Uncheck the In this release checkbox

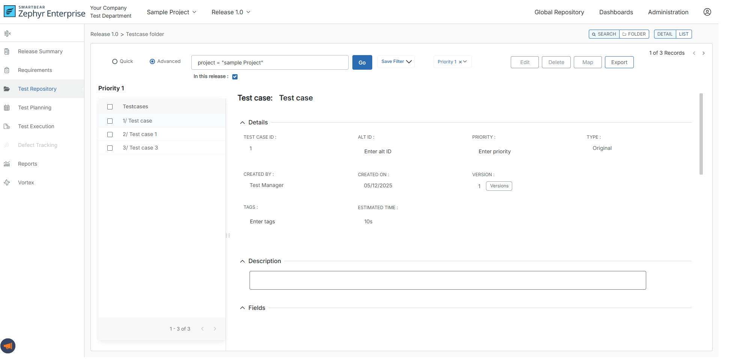[235, 77]
